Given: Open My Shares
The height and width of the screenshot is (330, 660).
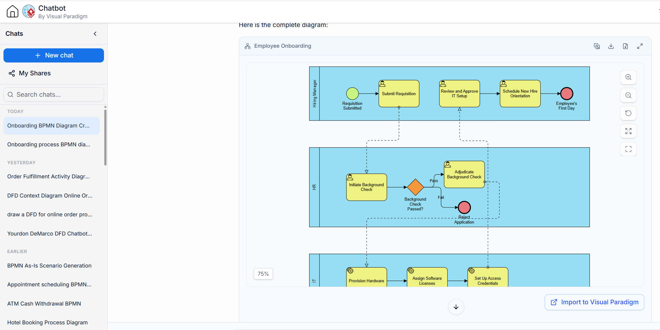Looking at the screenshot, I should point(30,73).
